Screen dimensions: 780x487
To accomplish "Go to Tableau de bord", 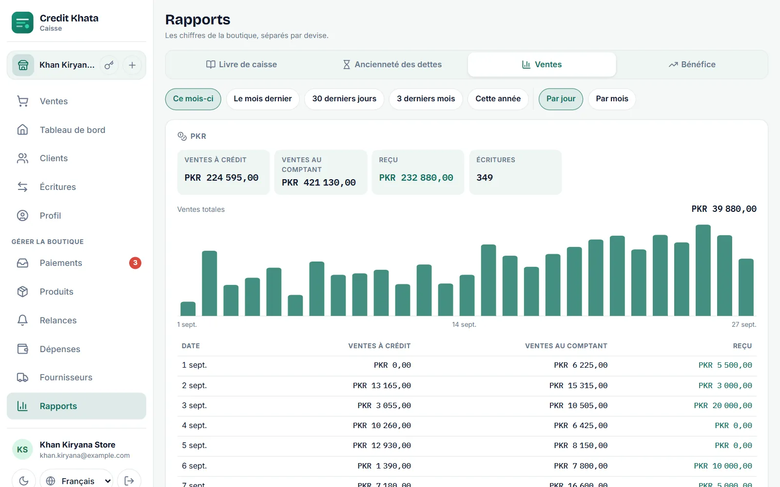I will coord(77,130).
